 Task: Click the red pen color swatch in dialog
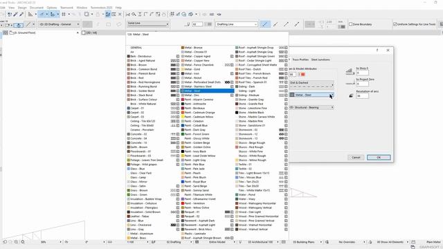(x=302, y=74)
